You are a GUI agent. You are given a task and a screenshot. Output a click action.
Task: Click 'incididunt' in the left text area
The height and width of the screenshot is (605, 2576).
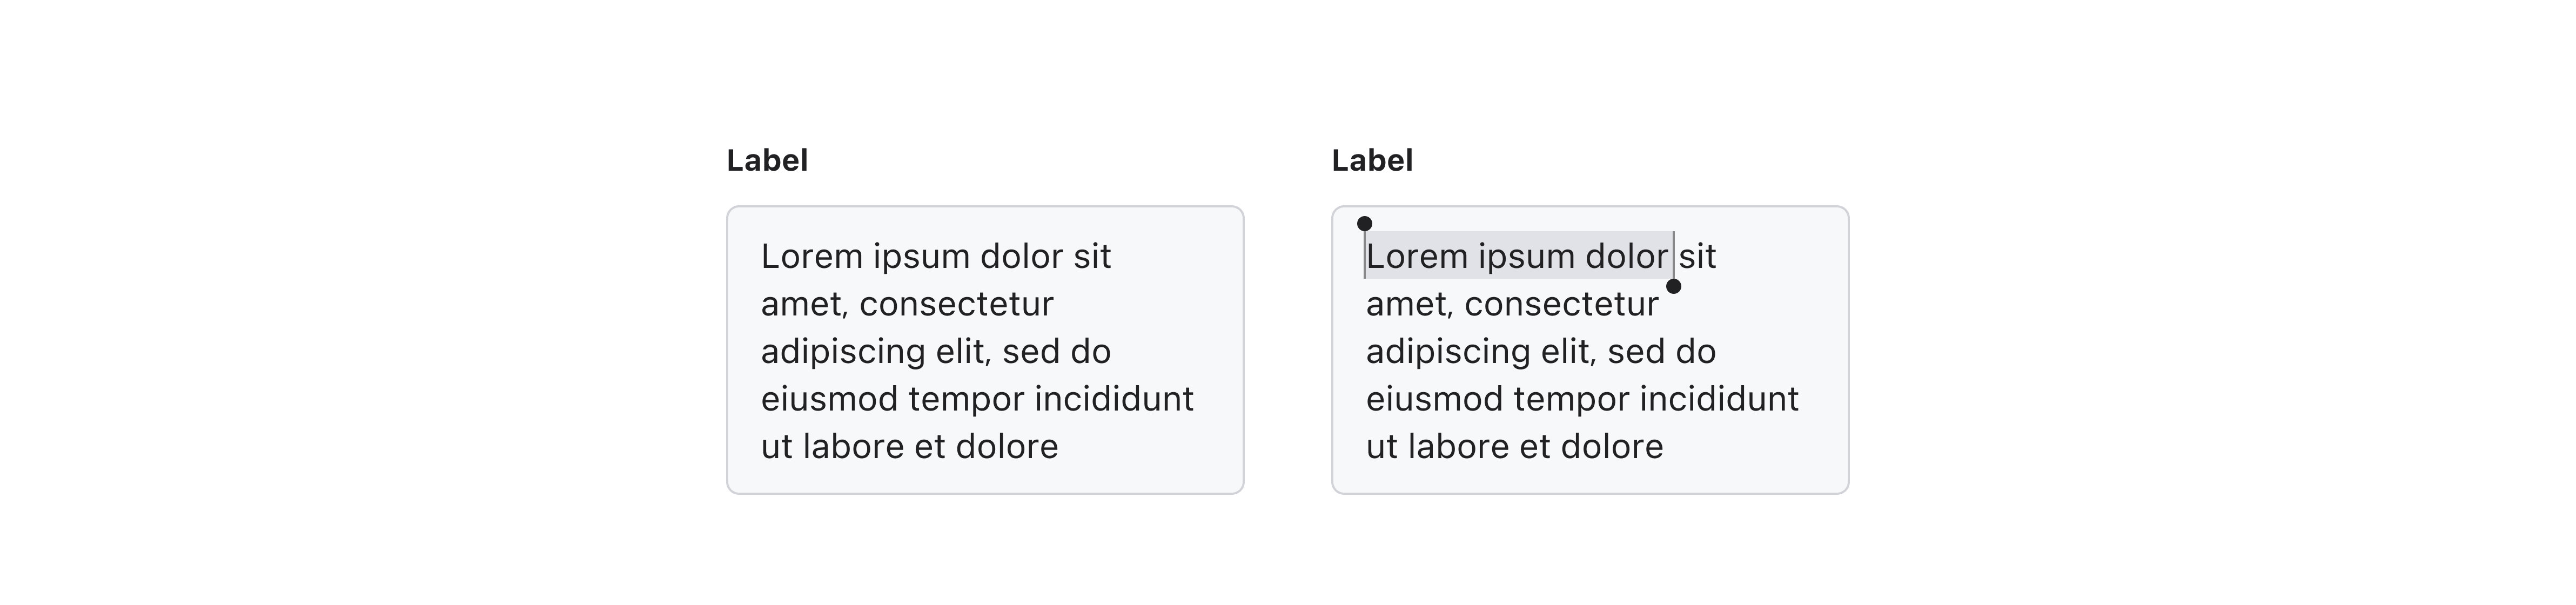pyautogui.click(x=1114, y=399)
